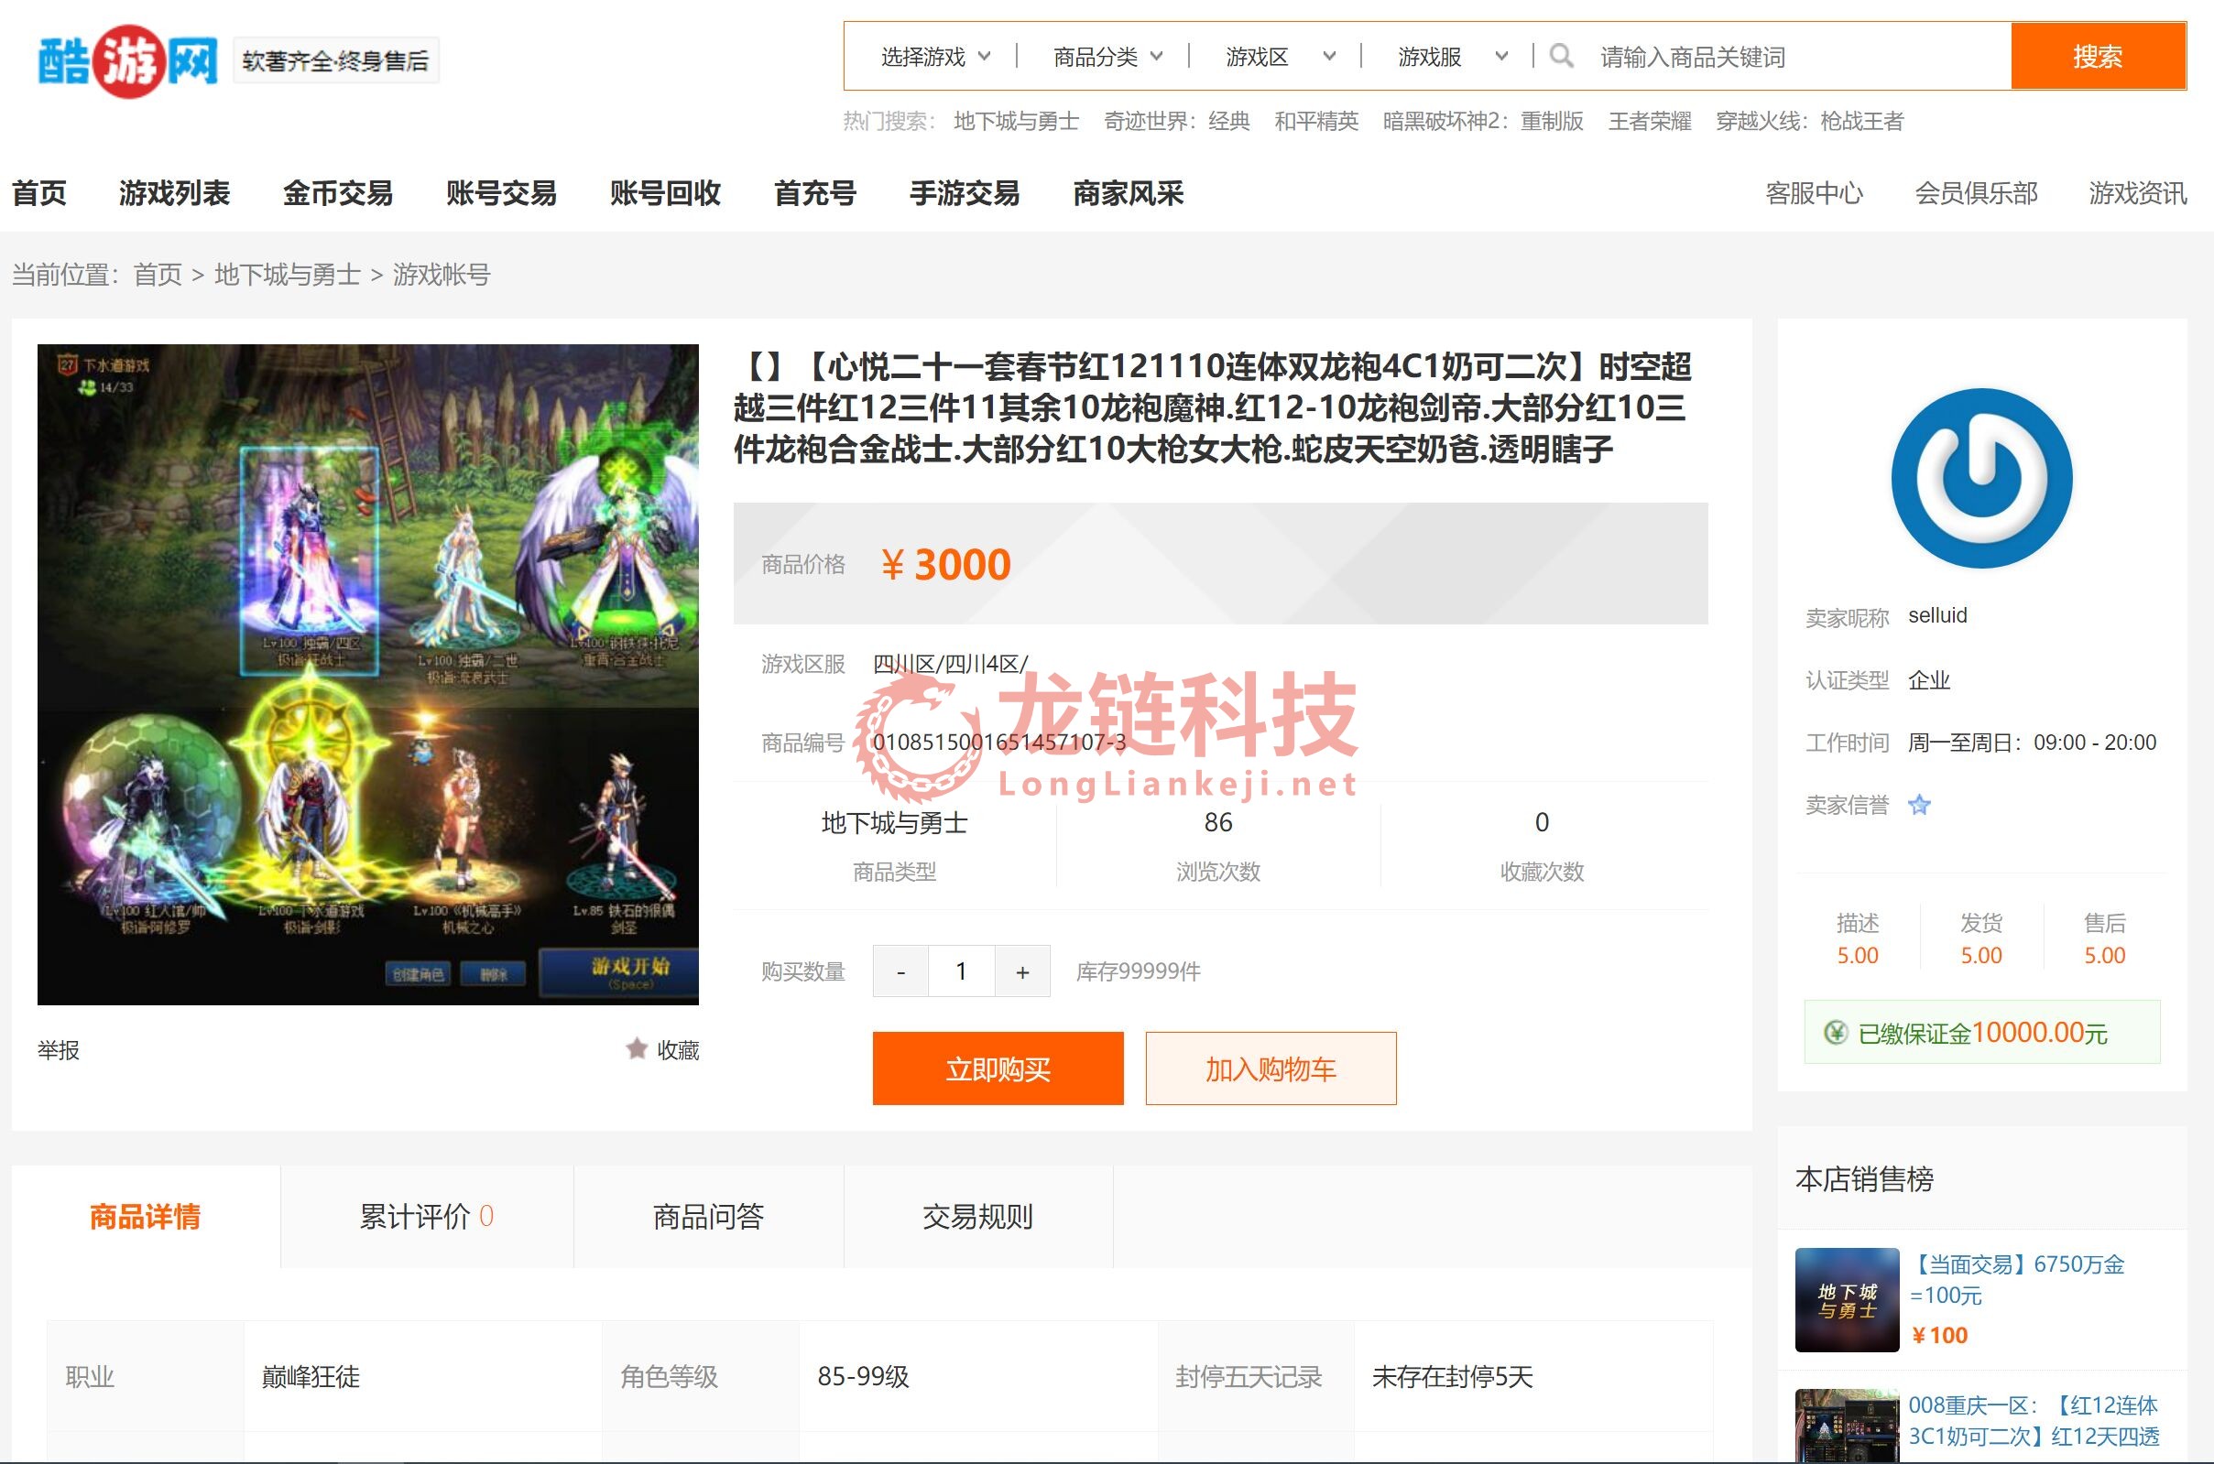Open the 【当面交易】6750万金 listing link
The width and height of the screenshot is (2214, 1464).
pyautogui.click(x=2018, y=1279)
